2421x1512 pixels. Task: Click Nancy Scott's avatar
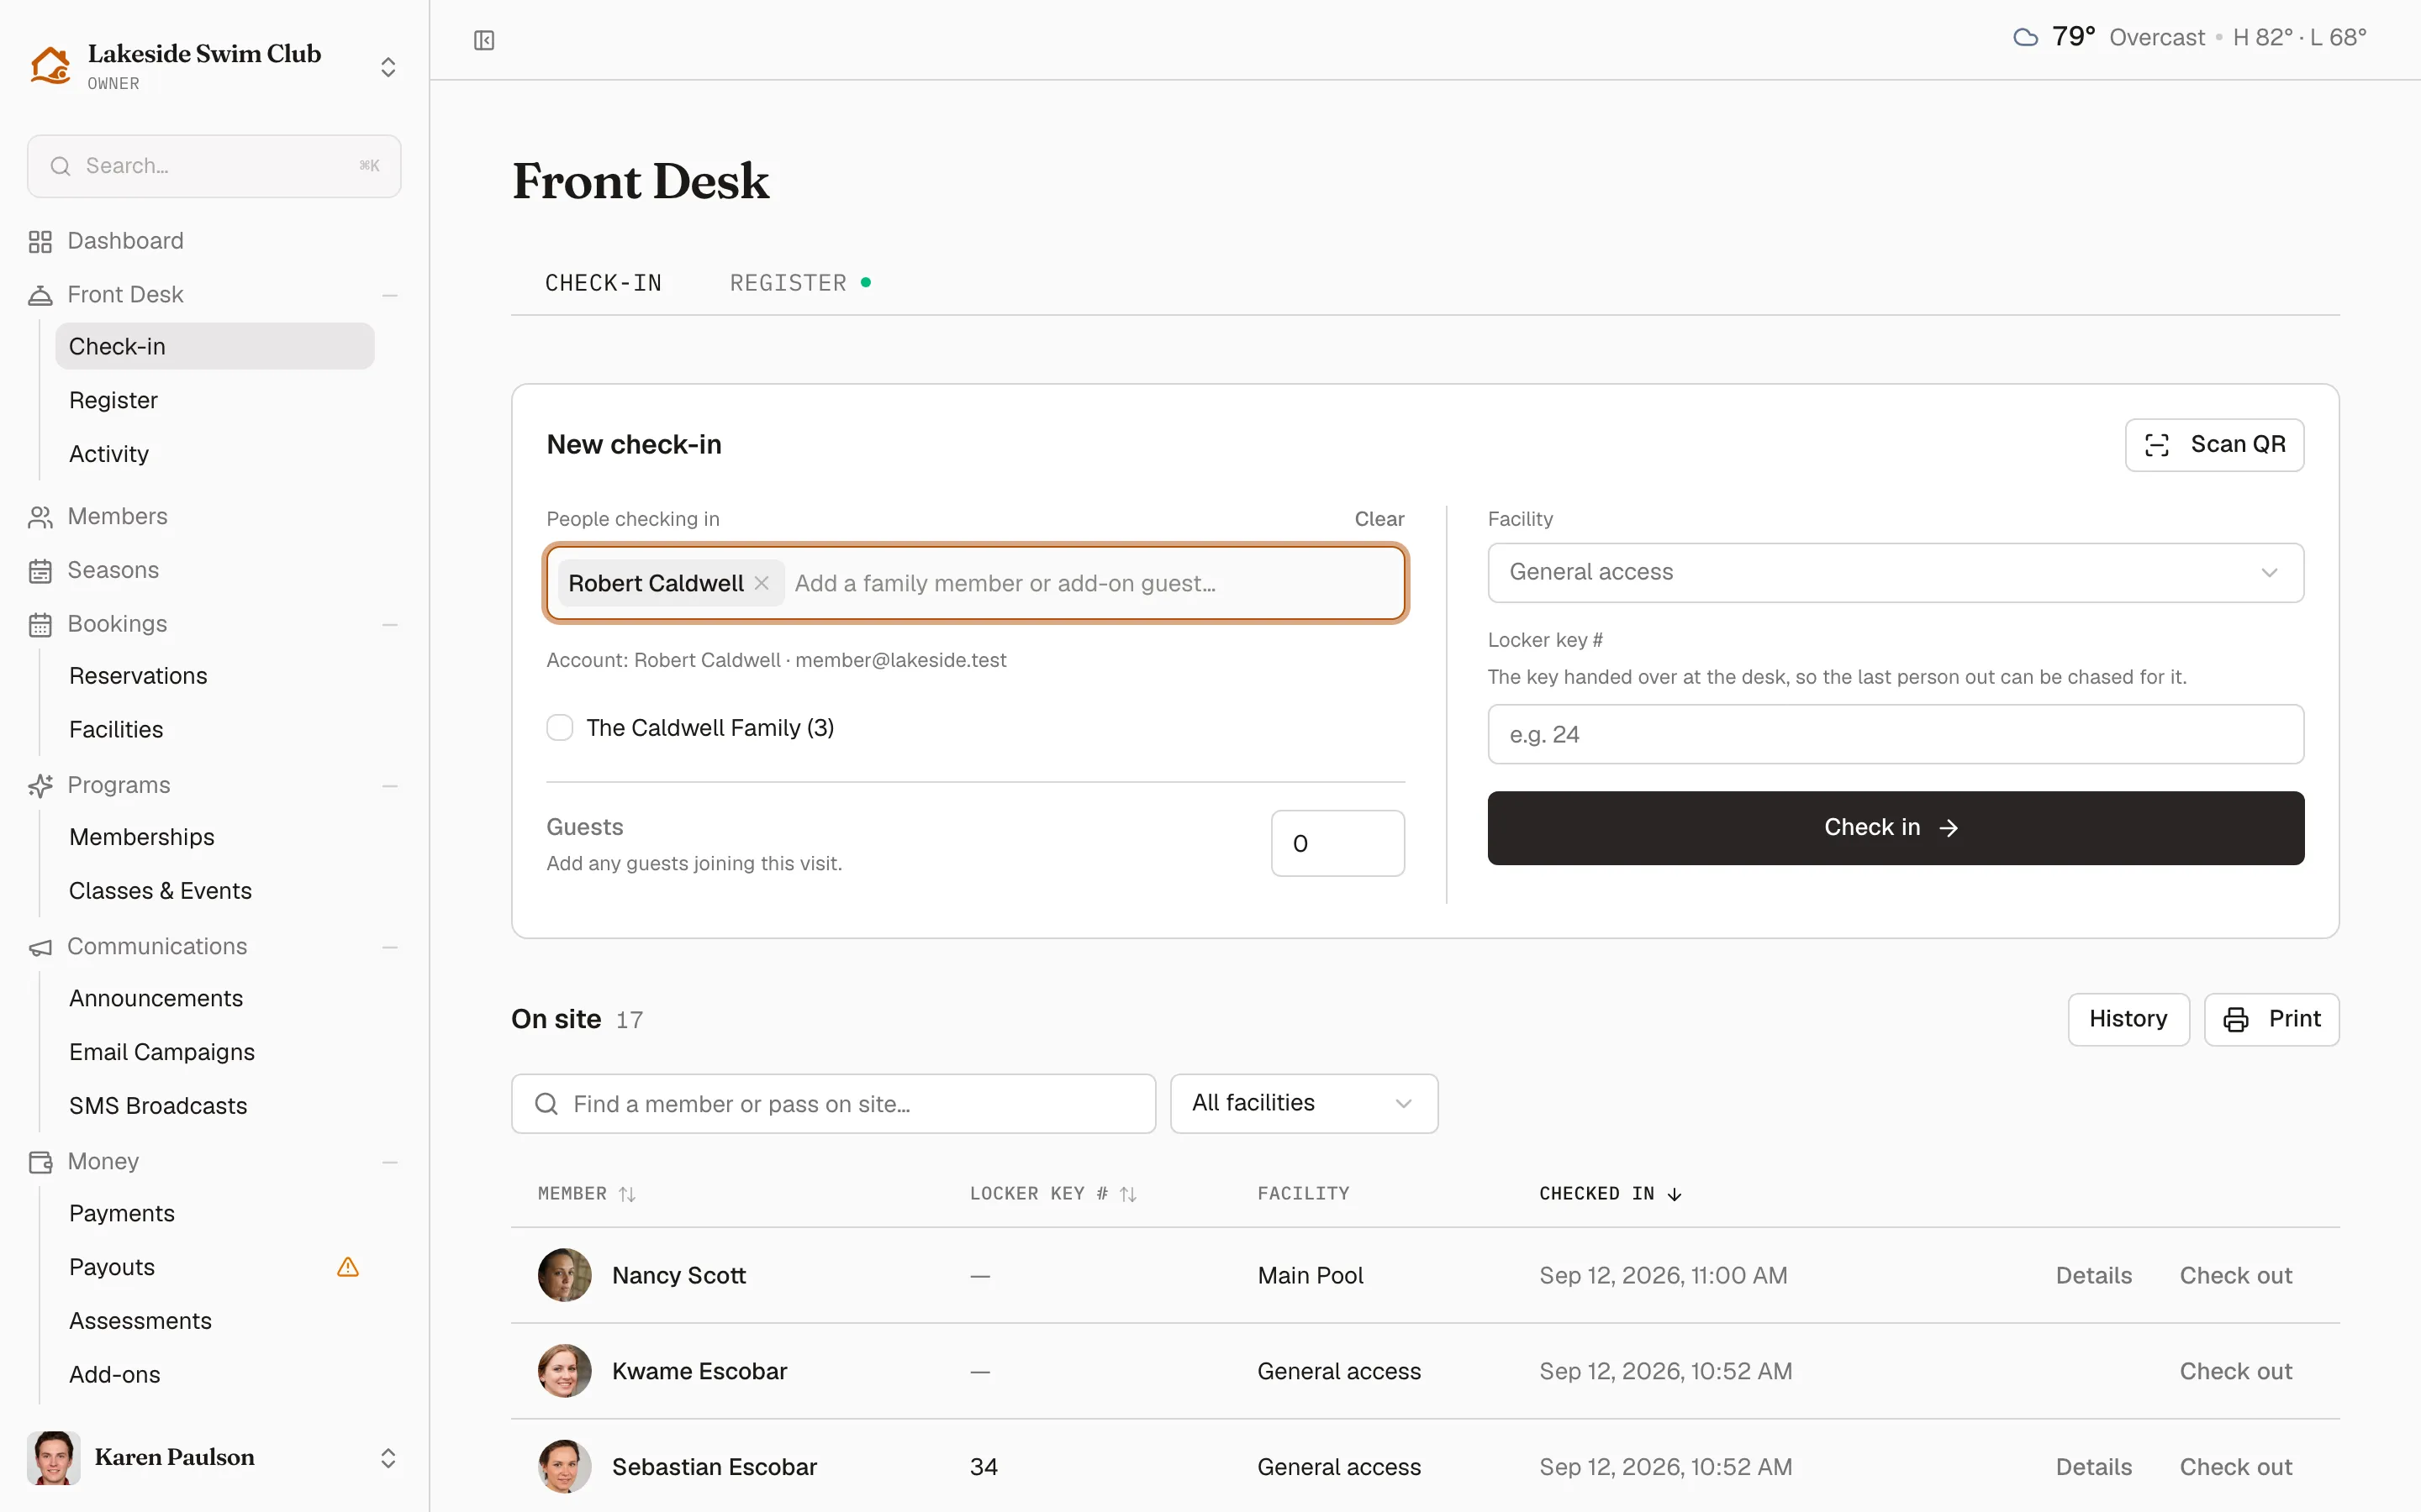point(564,1275)
